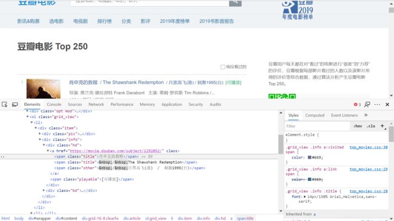
Task: Open the Memory tab
Action: point(147,105)
